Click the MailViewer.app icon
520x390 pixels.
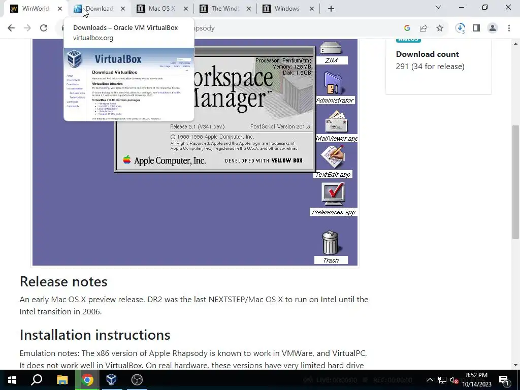[x=336, y=122]
